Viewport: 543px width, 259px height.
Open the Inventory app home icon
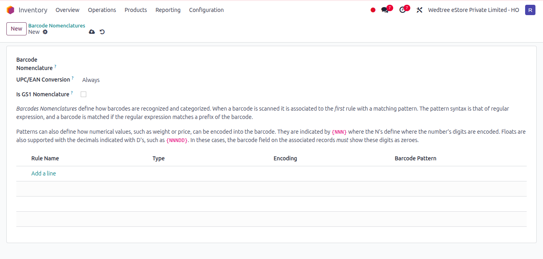tap(10, 10)
